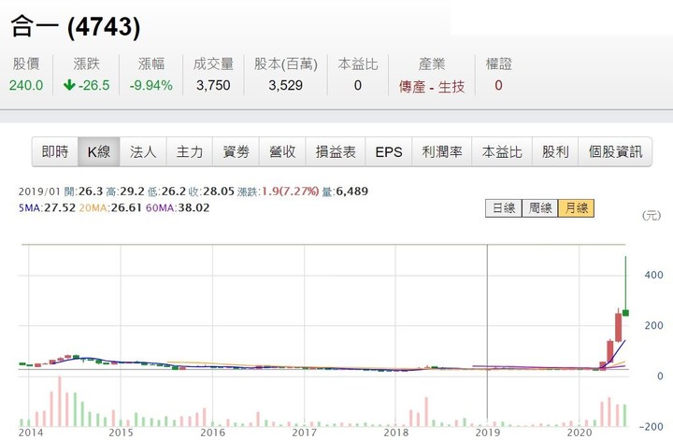The width and height of the screenshot is (673, 440).
Task: Click the 60MA value 38.02
Action: coord(193,208)
